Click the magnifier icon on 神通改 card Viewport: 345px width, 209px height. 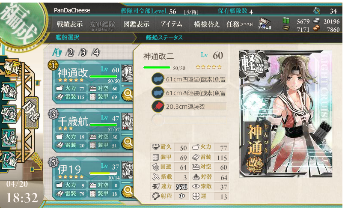(128, 95)
